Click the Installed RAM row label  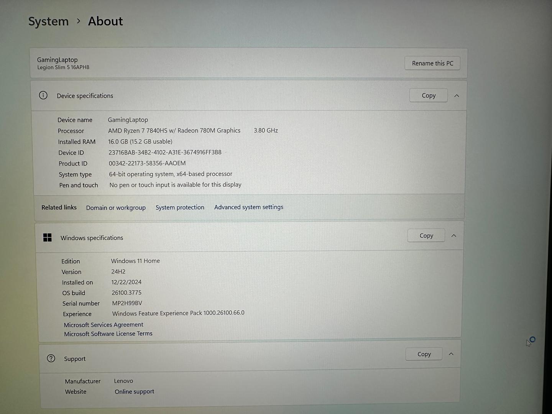77,142
